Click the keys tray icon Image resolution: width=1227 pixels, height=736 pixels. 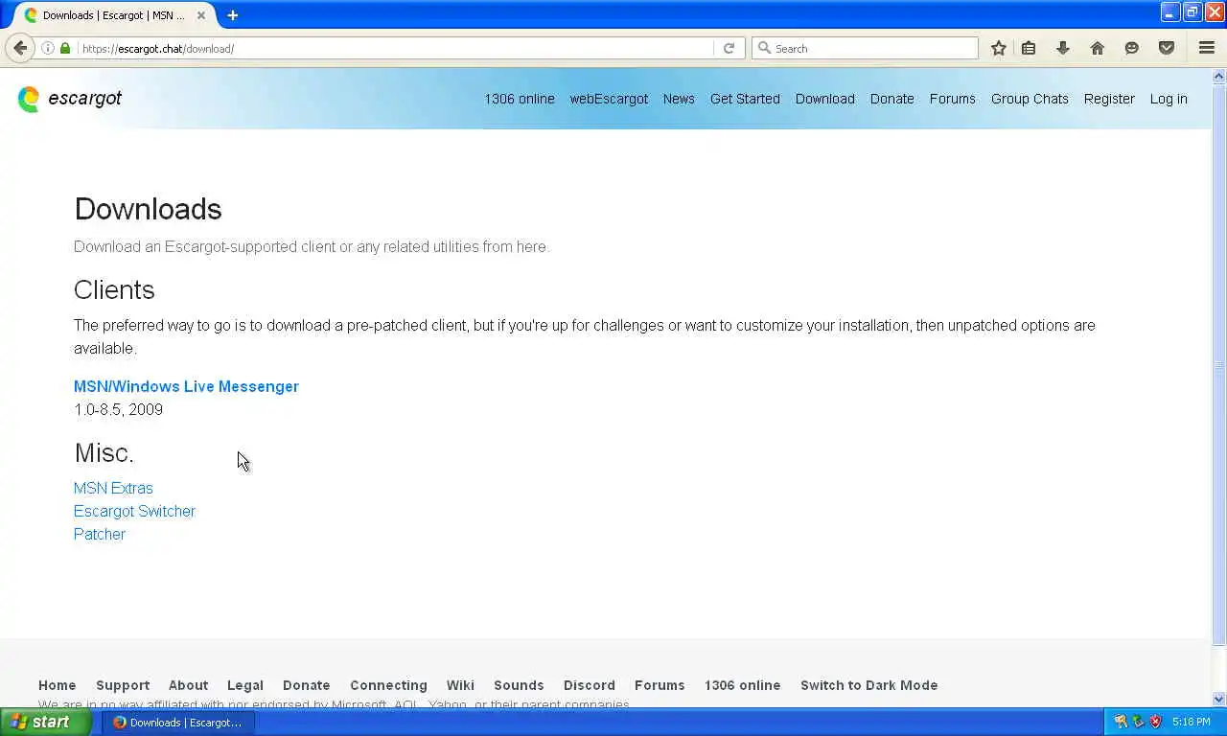click(1120, 722)
